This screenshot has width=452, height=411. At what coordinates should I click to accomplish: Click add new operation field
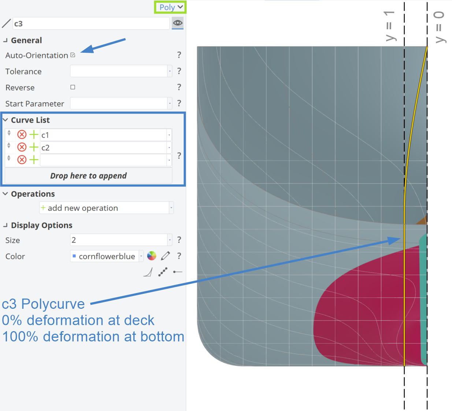pos(104,208)
